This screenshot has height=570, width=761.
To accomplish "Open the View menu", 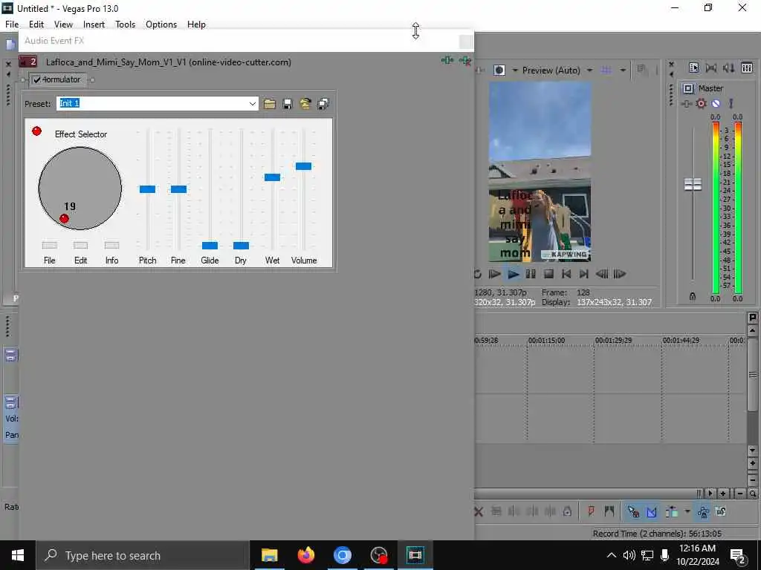I will 63,24.
